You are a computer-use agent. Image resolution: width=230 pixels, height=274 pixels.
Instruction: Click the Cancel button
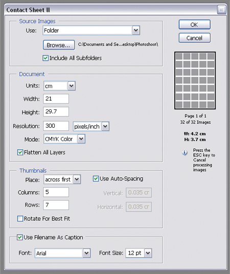[x=195, y=38]
